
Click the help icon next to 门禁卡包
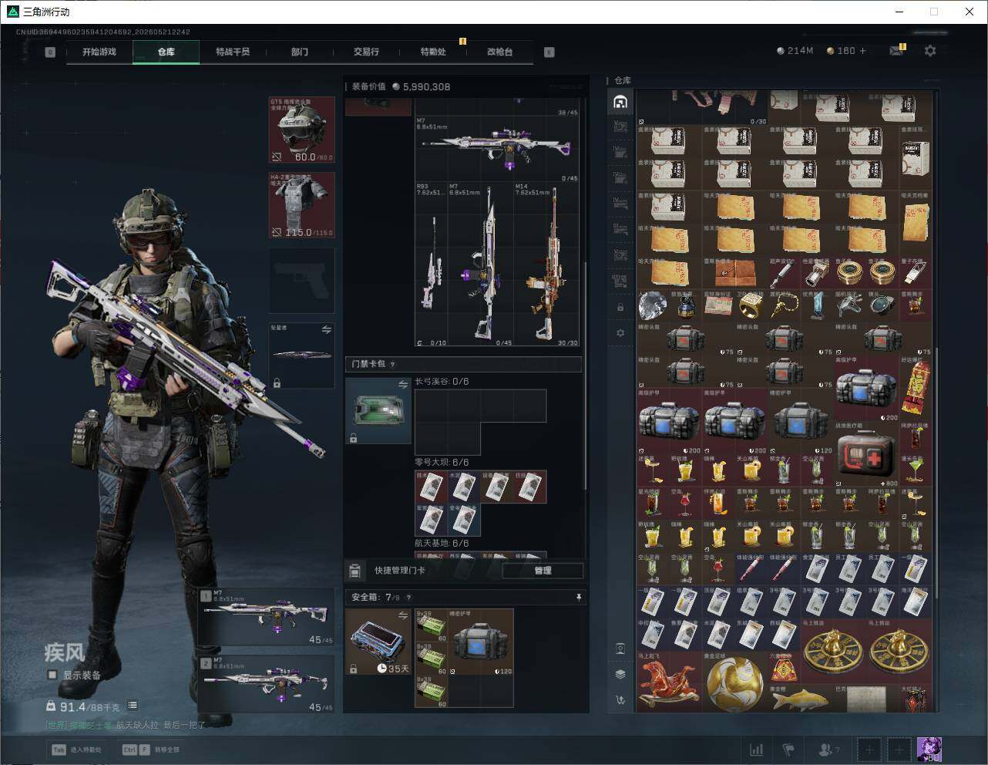tap(392, 365)
